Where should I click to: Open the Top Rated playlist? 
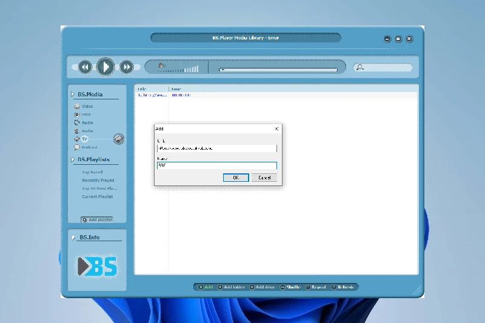point(92,172)
